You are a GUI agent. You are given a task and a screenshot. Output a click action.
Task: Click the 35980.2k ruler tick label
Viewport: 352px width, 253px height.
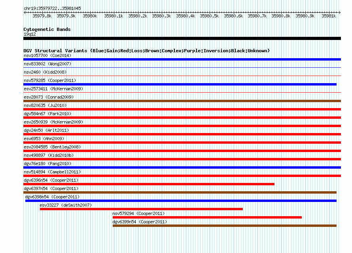[138, 16]
